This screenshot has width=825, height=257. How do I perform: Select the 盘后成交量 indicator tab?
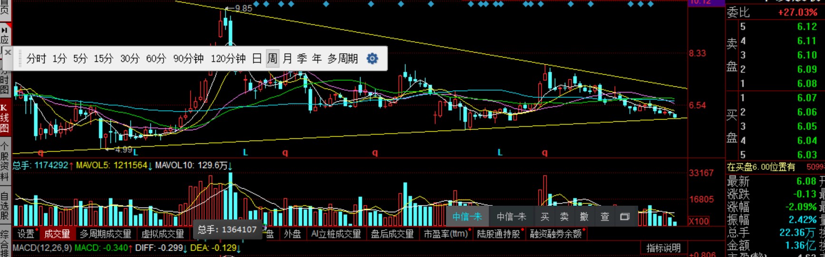tap(392, 234)
